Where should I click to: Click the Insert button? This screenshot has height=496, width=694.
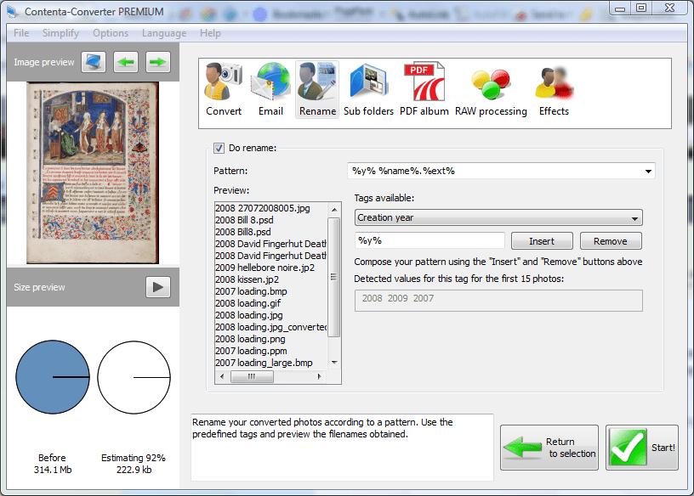click(x=542, y=241)
